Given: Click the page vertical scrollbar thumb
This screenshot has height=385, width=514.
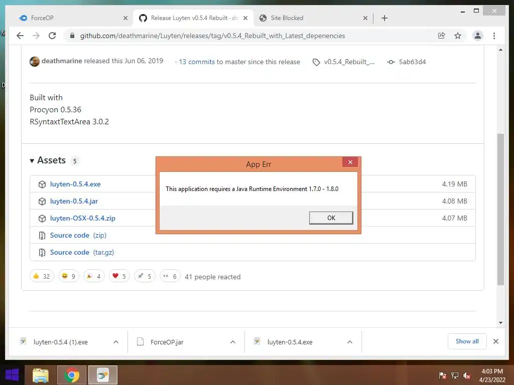Looking at the screenshot, I should point(500,209).
